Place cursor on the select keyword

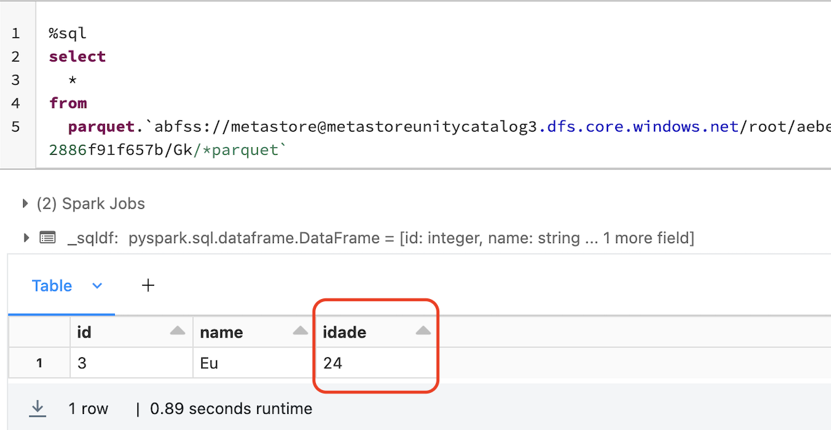pyautogui.click(x=77, y=57)
